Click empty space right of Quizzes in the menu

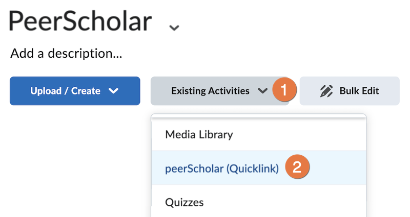click(287, 202)
